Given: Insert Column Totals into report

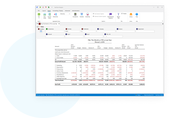Looking at the screenshot, I should pos(49,15).
